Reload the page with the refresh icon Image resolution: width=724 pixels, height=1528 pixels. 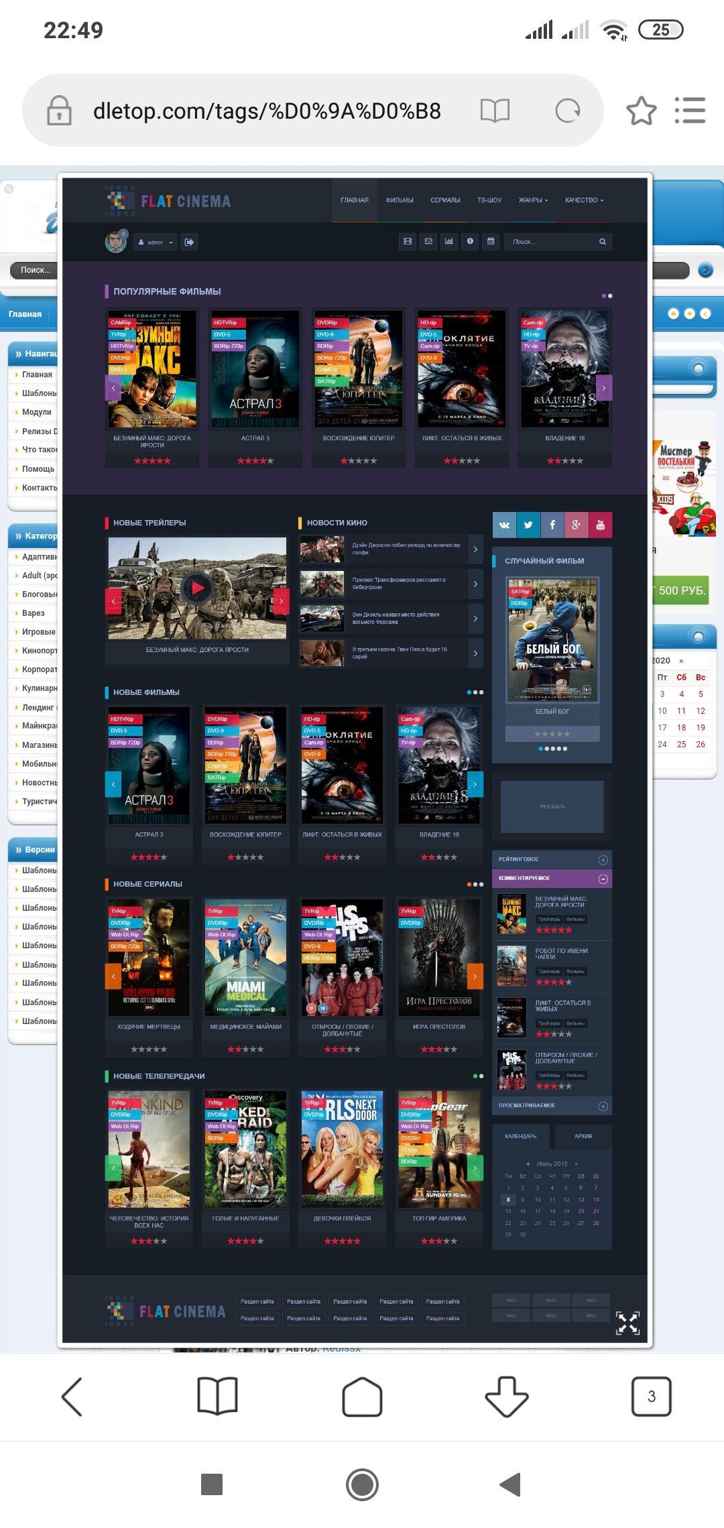coord(567,111)
